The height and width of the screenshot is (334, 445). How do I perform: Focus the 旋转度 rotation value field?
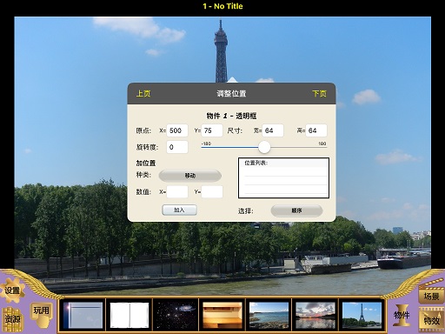click(x=177, y=147)
